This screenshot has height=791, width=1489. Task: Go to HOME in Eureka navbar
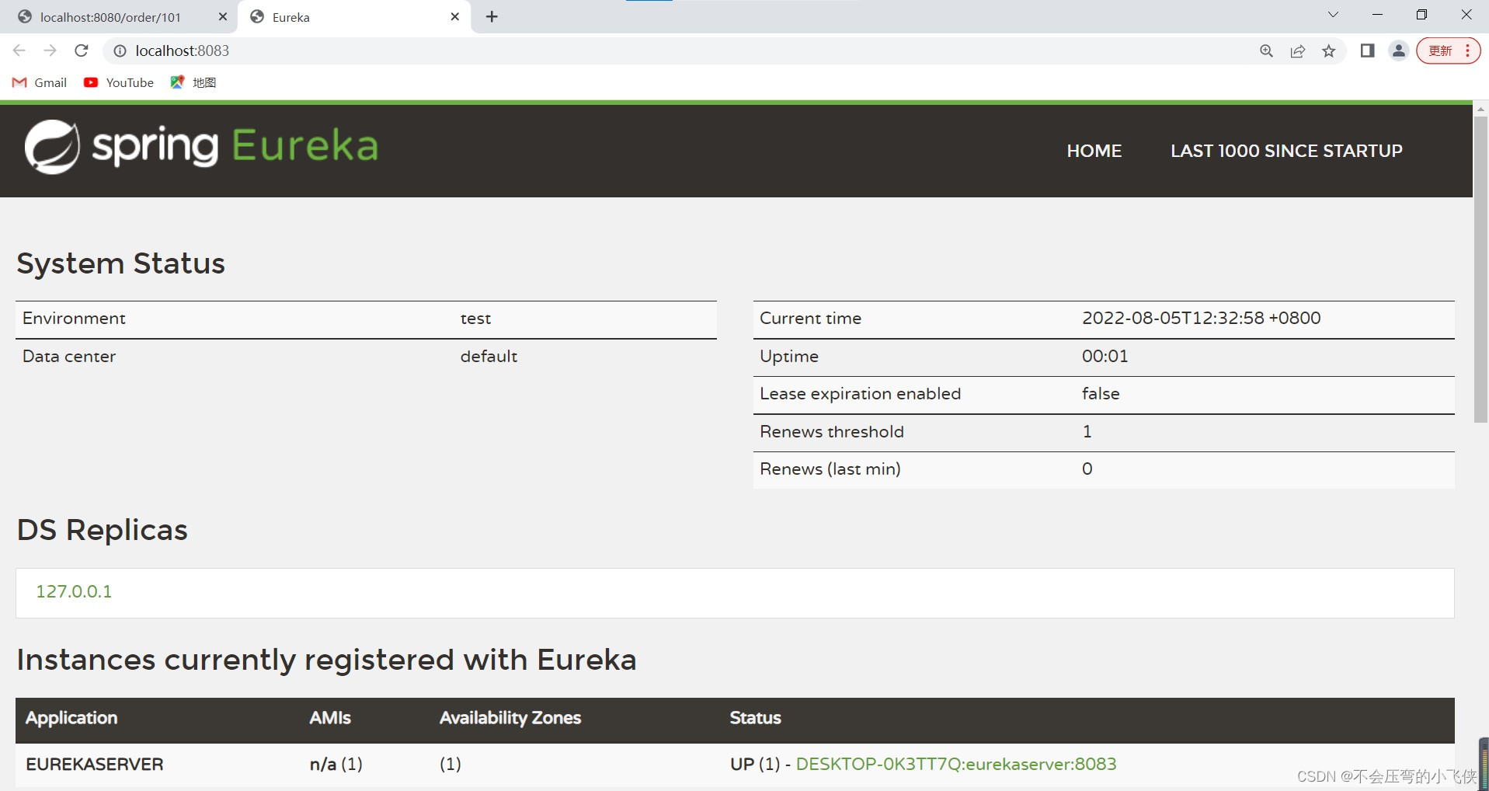(1094, 151)
